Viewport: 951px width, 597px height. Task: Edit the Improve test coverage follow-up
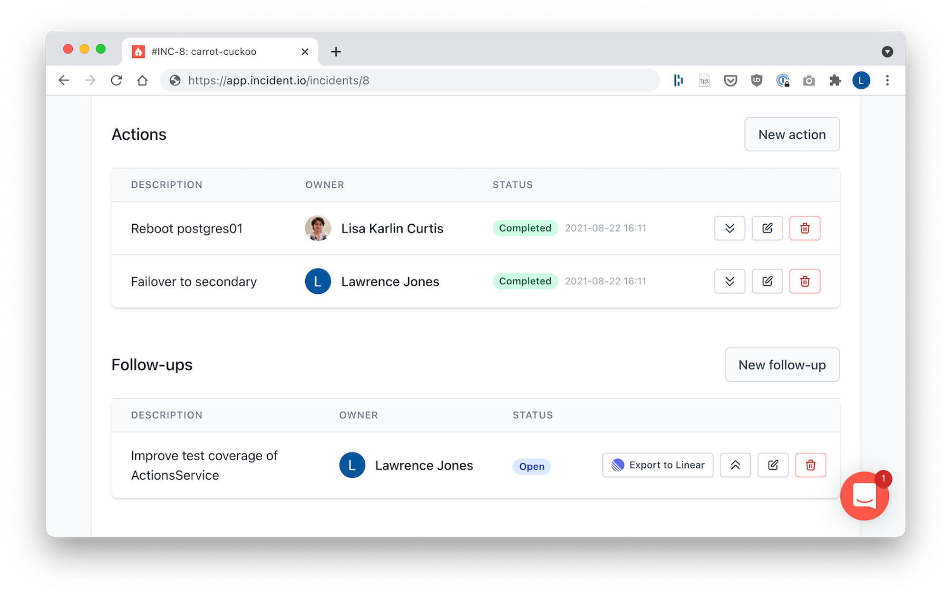click(x=773, y=465)
